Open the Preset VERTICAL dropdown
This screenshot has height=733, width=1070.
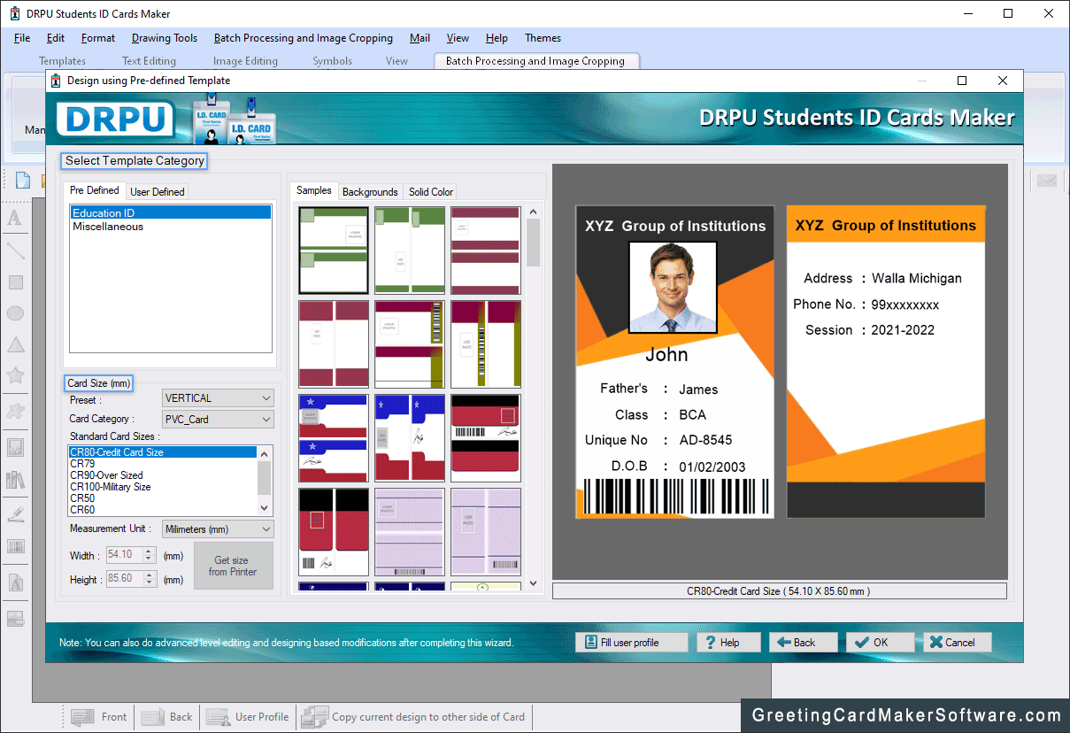219,398
